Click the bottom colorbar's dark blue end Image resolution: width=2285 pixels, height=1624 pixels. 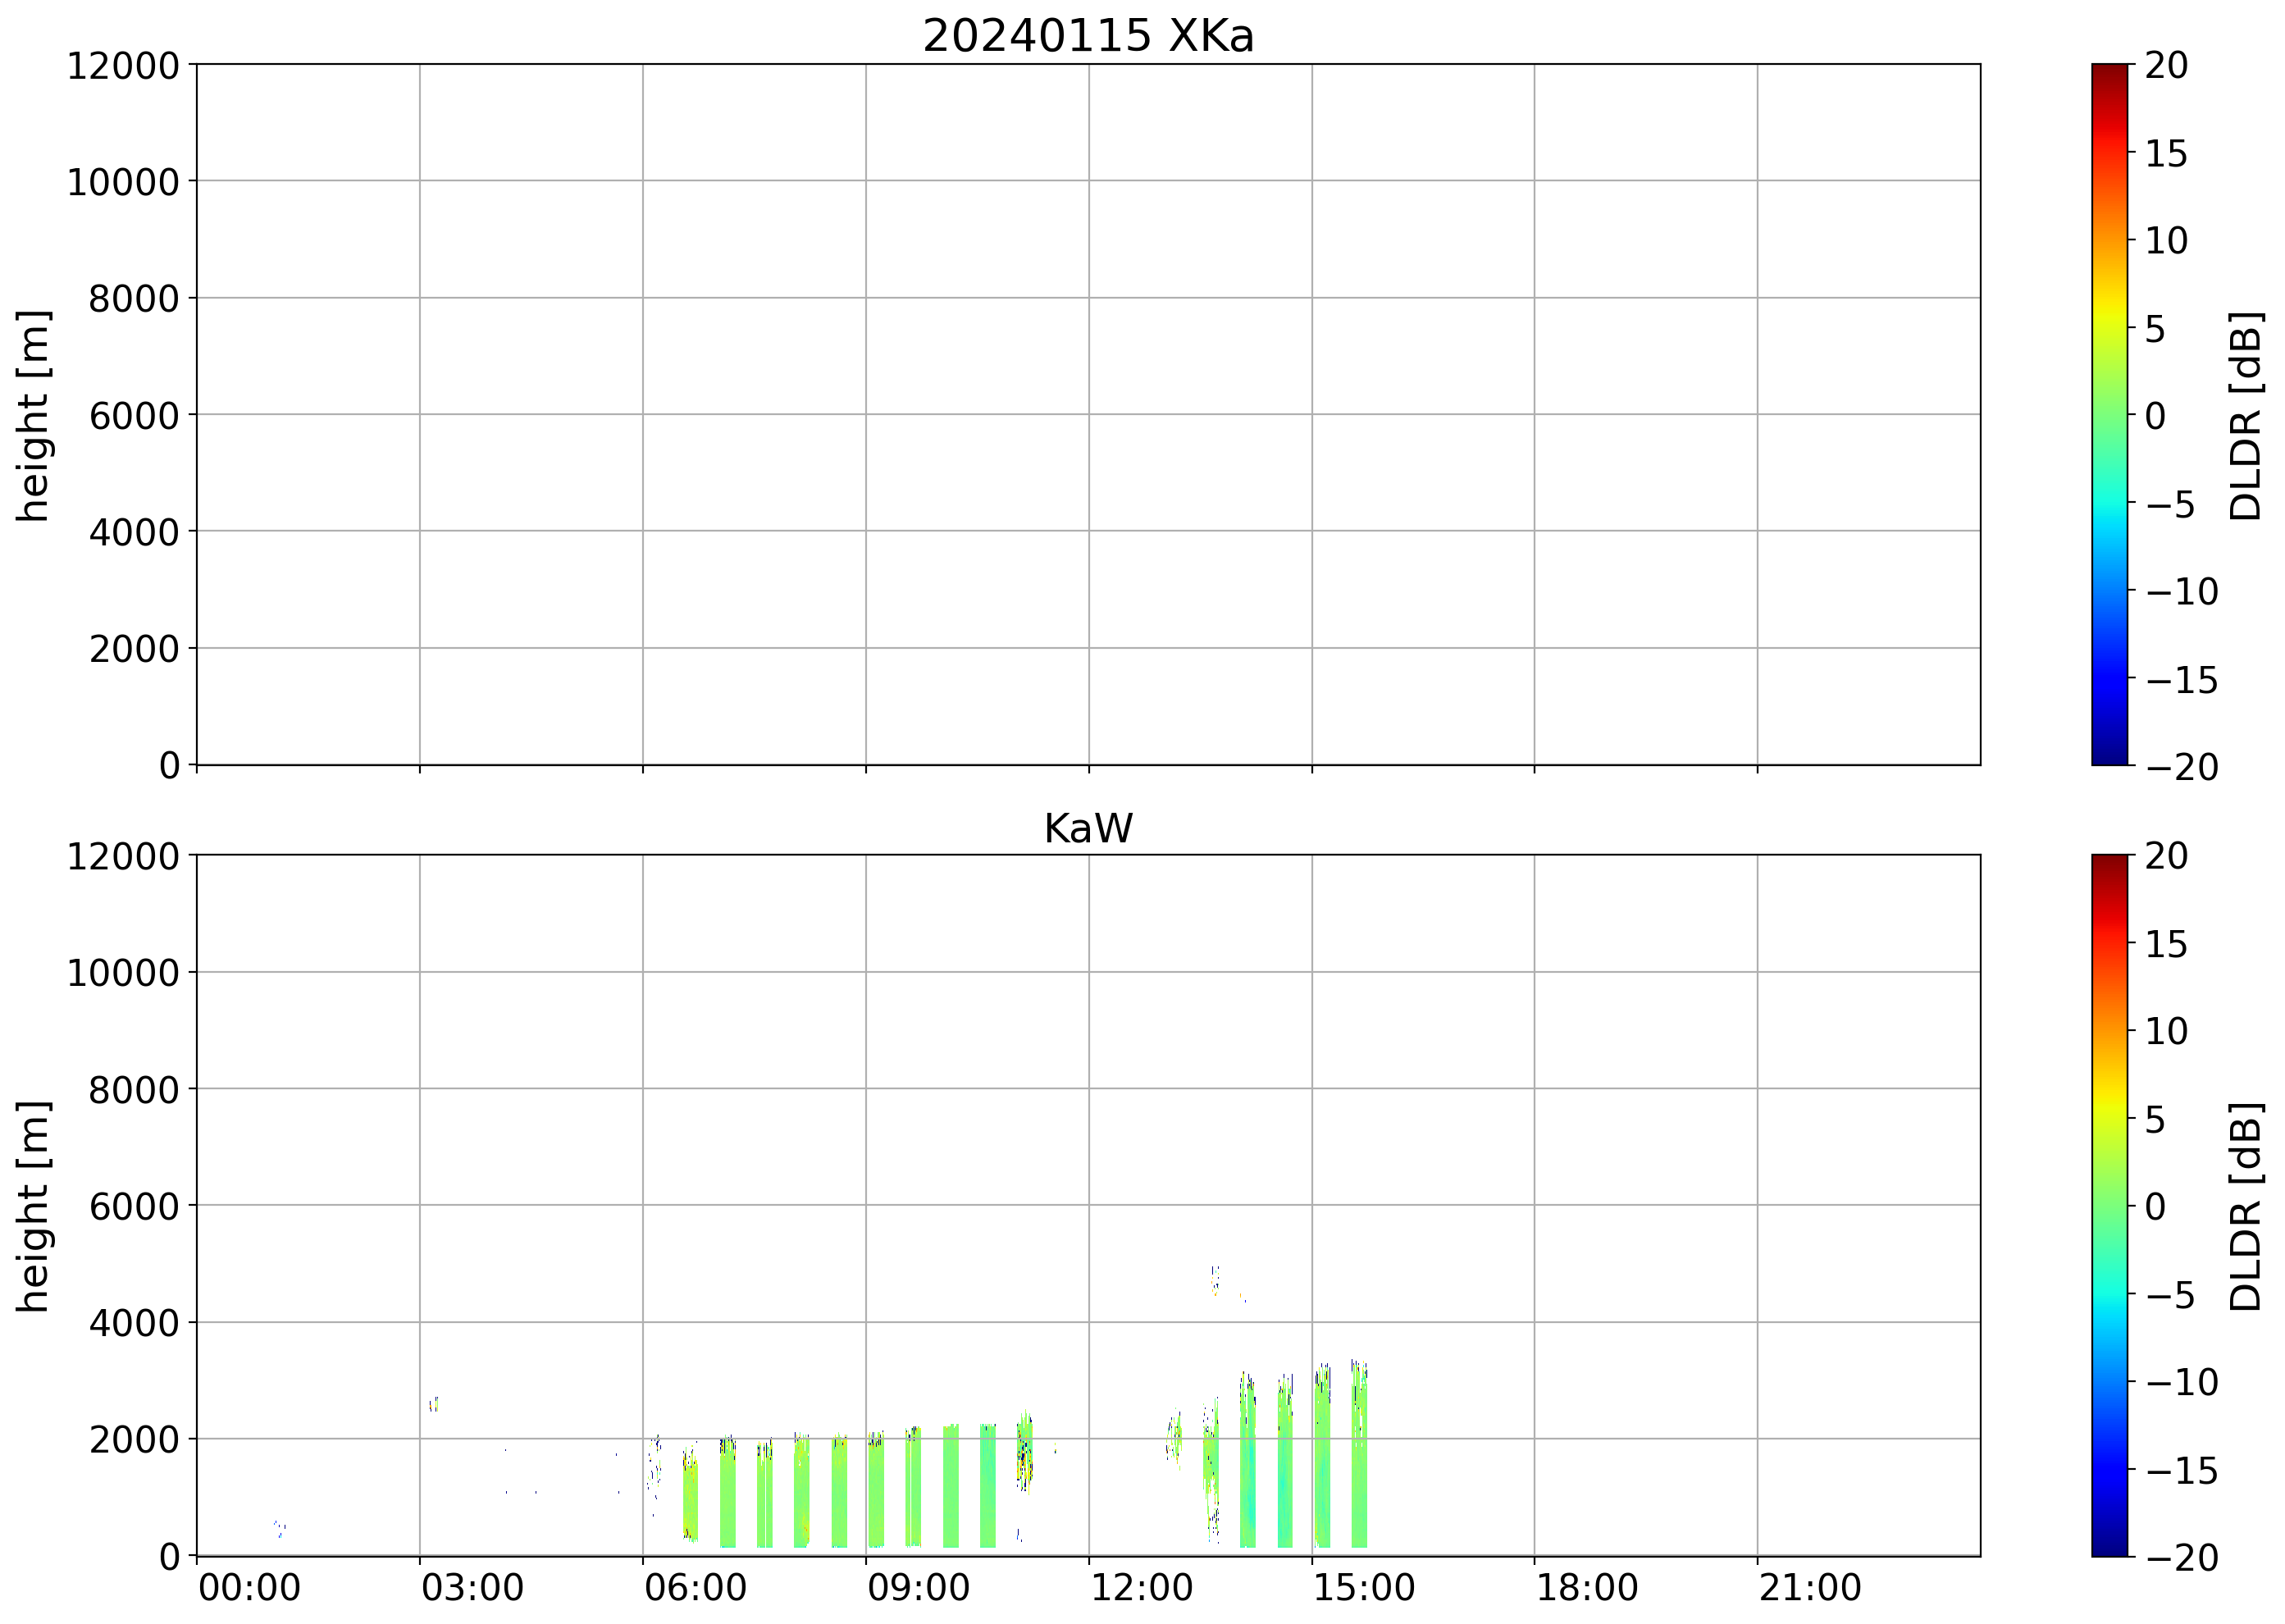click(2109, 1538)
